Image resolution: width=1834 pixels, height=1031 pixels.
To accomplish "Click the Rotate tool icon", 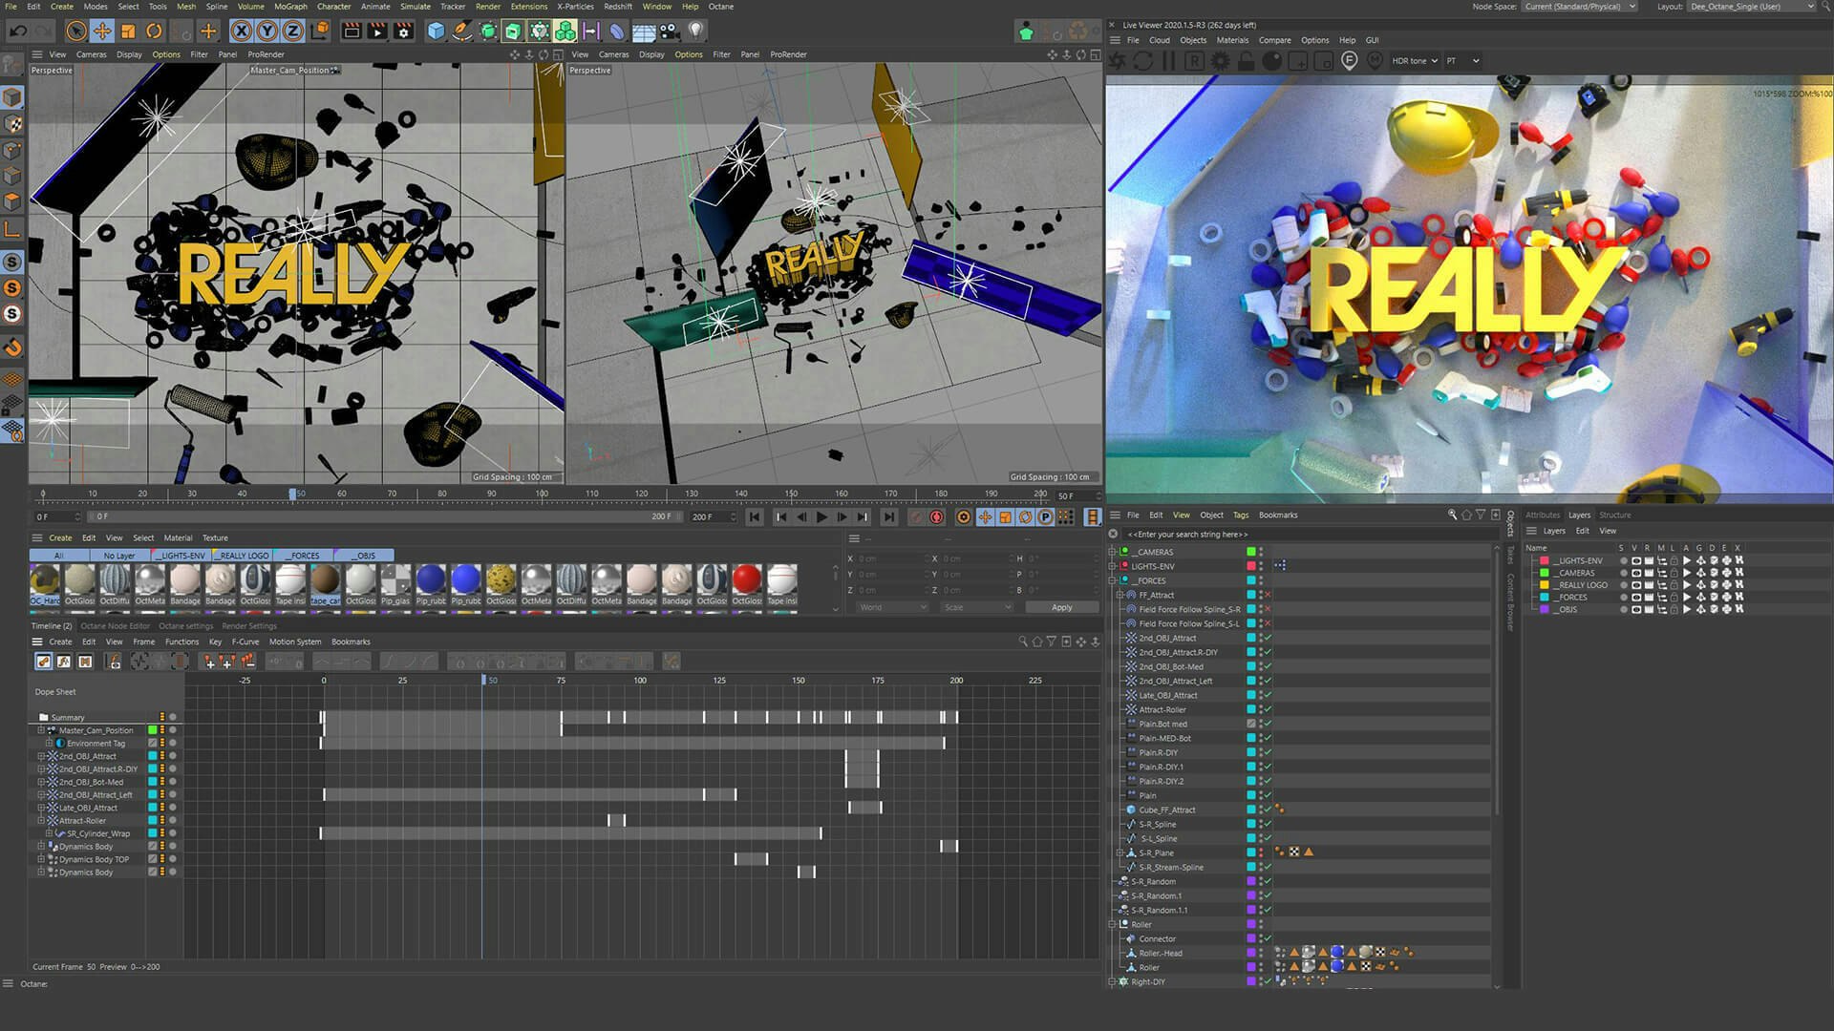I will (x=154, y=32).
